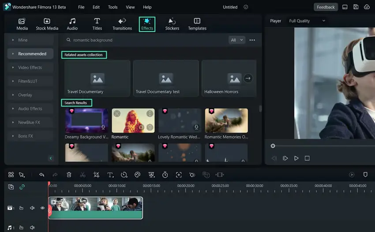Screen dimensions: 375x232
Task: Click the cloud upload icon
Action: click(x=367, y=7)
